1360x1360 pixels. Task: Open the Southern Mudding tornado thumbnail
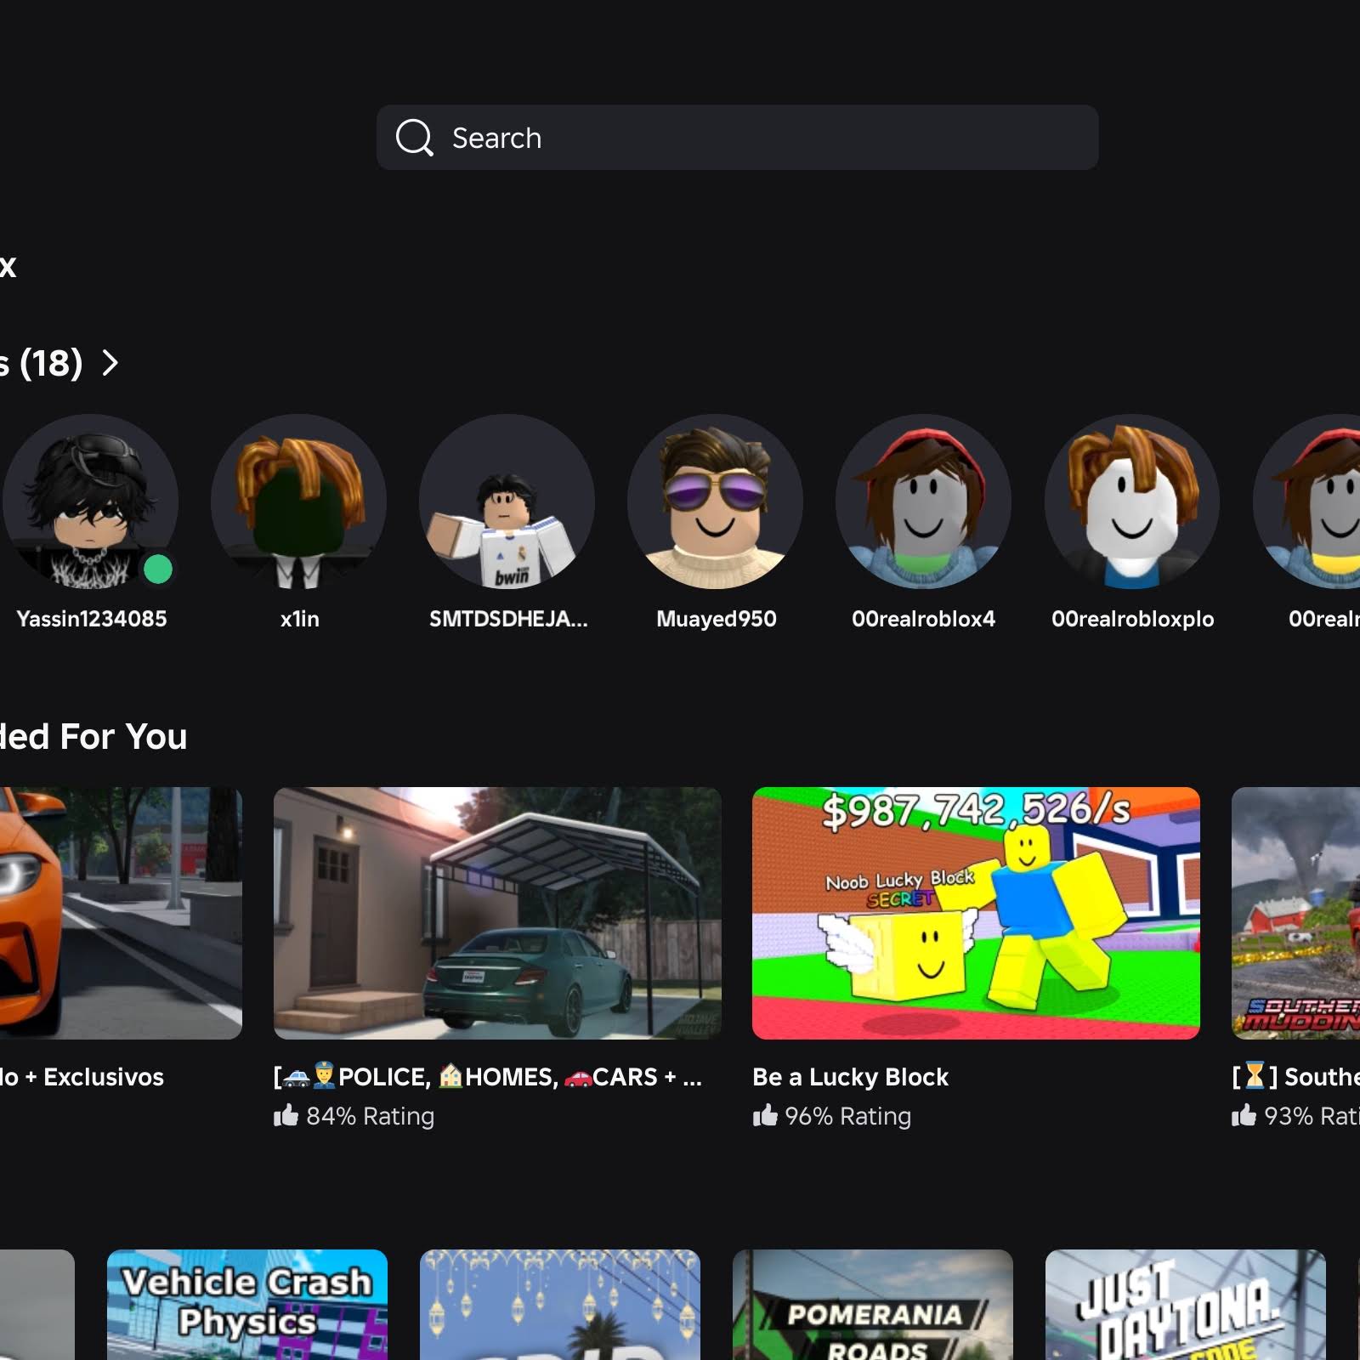point(1295,913)
